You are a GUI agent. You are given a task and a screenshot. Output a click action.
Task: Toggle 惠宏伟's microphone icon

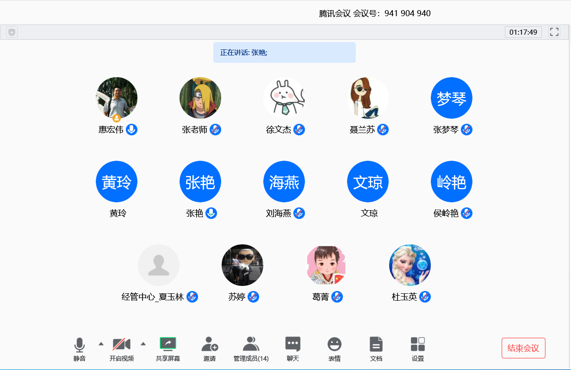(132, 130)
